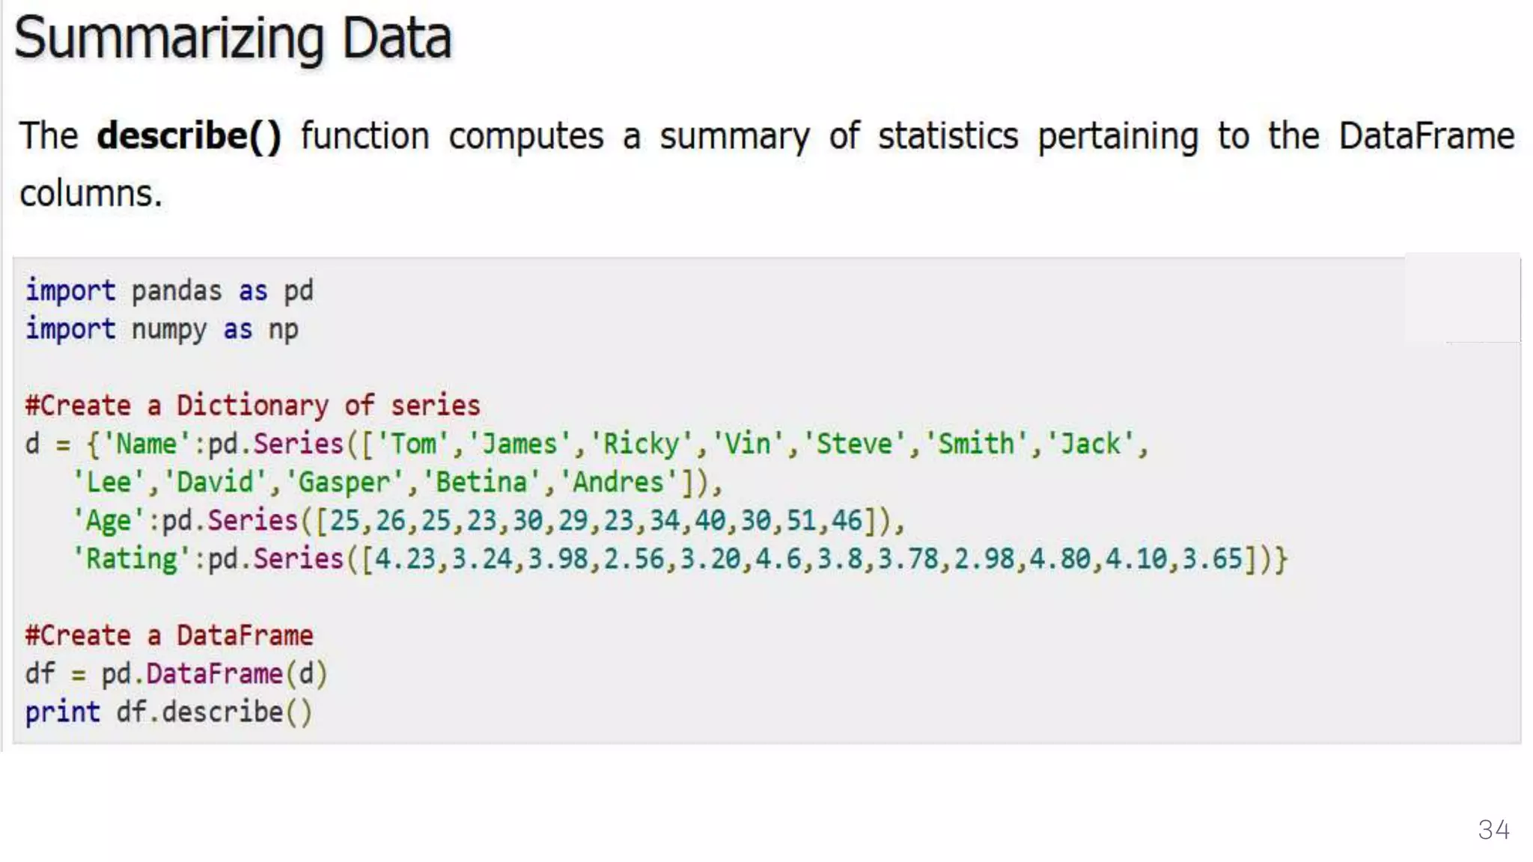This screenshot has height=862, width=1533.
Task: Click the '#Create a DataFrame' comment
Action: pyautogui.click(x=169, y=635)
